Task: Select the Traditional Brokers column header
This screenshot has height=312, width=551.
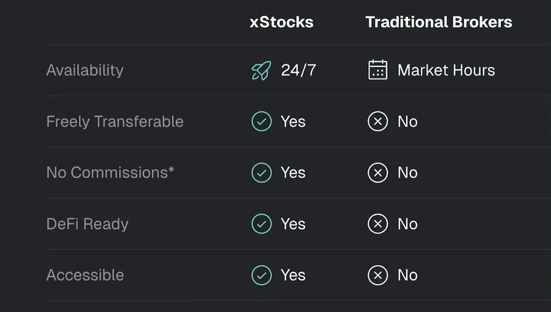Action: pyautogui.click(x=439, y=23)
